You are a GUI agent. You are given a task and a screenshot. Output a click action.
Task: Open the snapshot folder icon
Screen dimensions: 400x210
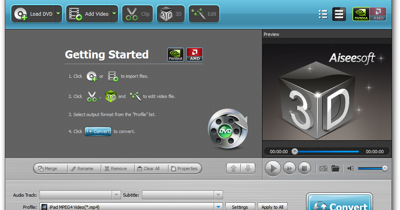[335, 168]
